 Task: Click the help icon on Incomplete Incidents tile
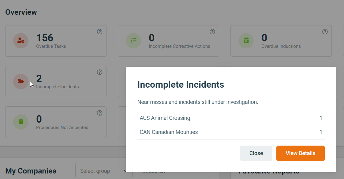pyautogui.click(x=99, y=72)
